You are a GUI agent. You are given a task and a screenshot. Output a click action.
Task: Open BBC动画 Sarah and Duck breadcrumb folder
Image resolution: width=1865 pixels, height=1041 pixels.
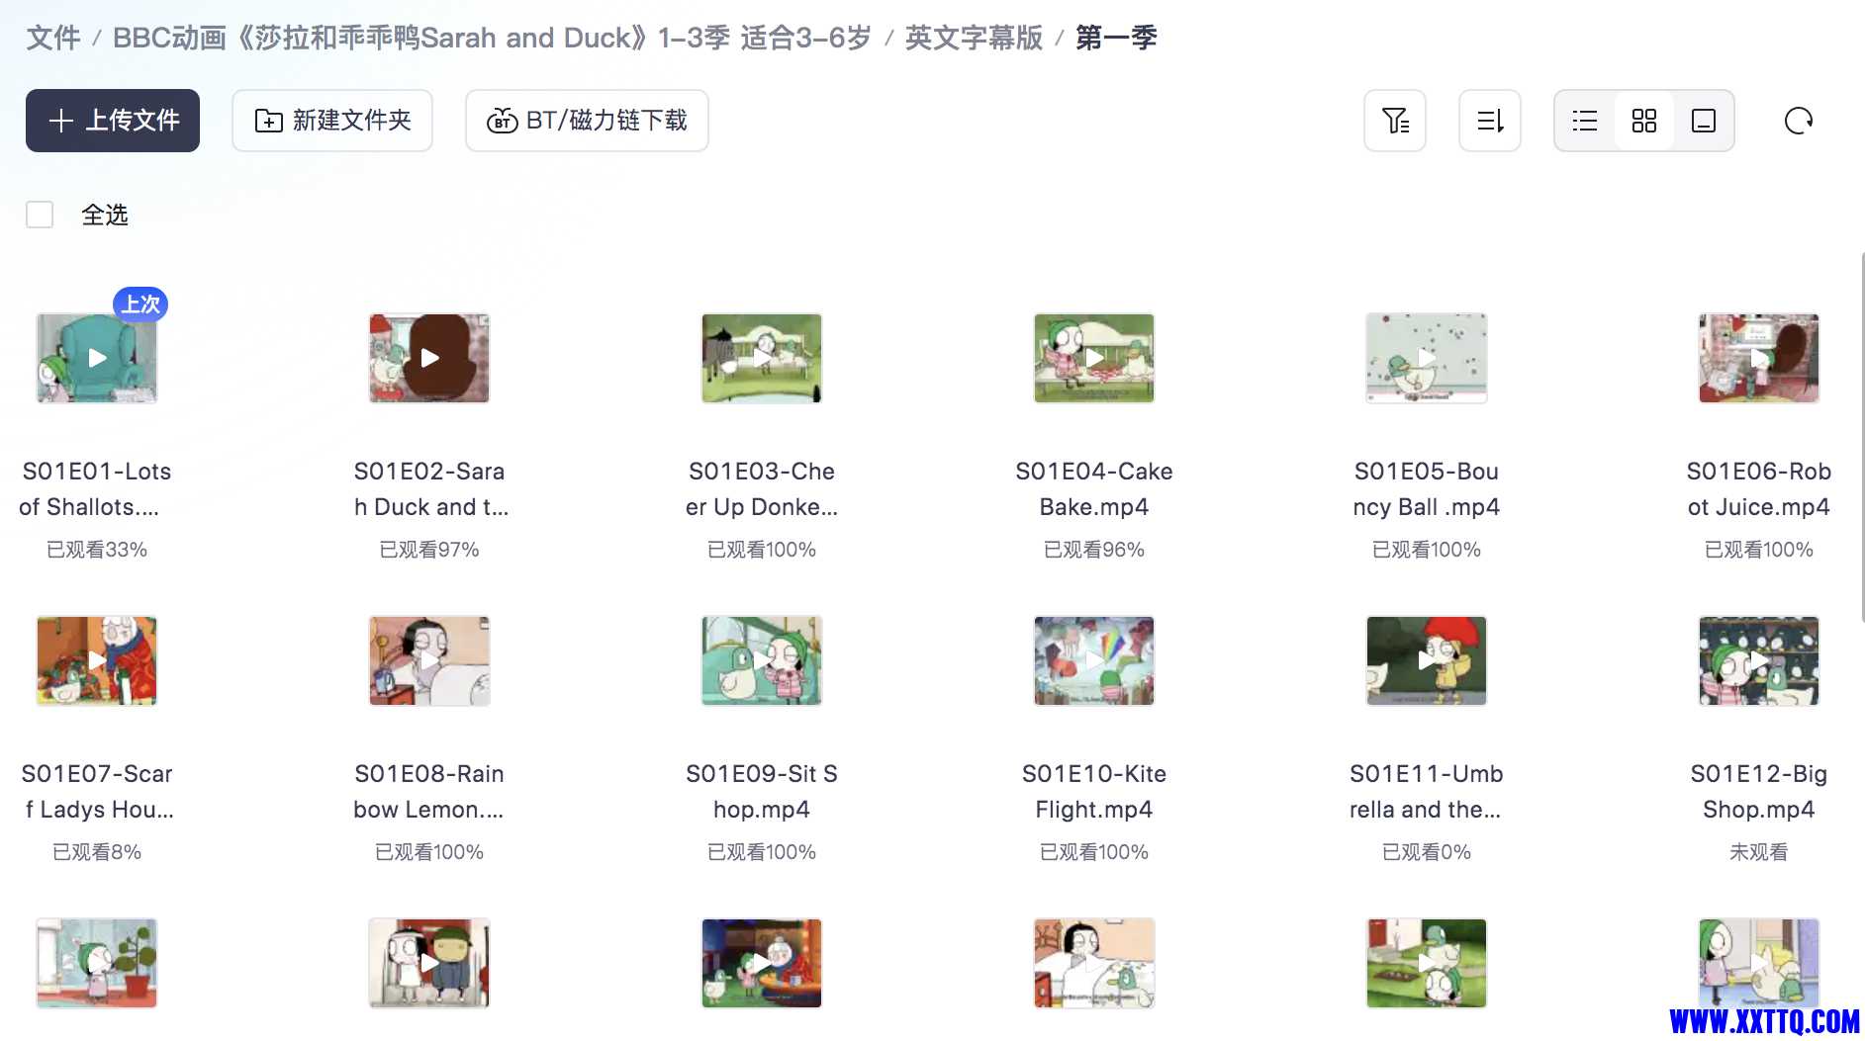point(492,38)
